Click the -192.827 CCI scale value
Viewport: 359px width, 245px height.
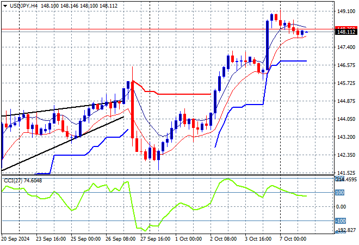point(346,230)
